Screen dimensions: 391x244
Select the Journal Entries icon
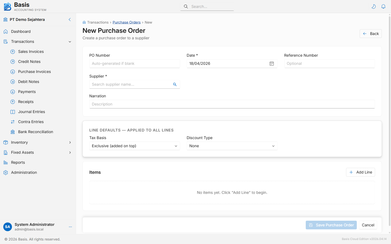[x=12, y=112]
